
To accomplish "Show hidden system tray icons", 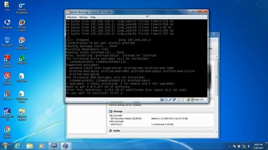I will coord(229,146).
